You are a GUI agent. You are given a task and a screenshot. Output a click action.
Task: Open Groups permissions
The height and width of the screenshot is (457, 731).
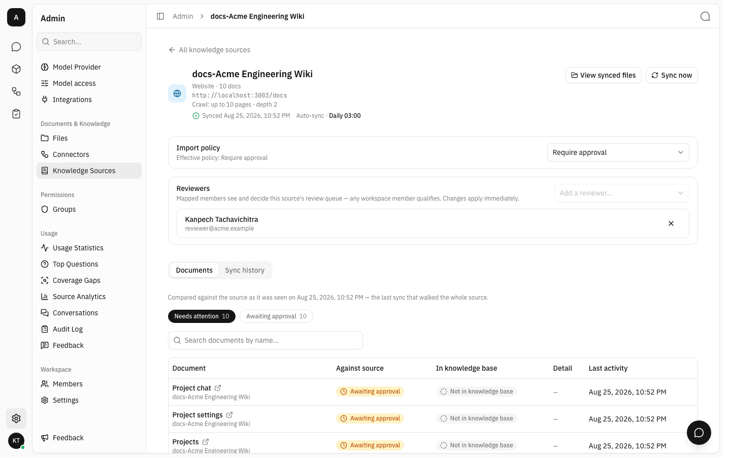pyautogui.click(x=89, y=209)
